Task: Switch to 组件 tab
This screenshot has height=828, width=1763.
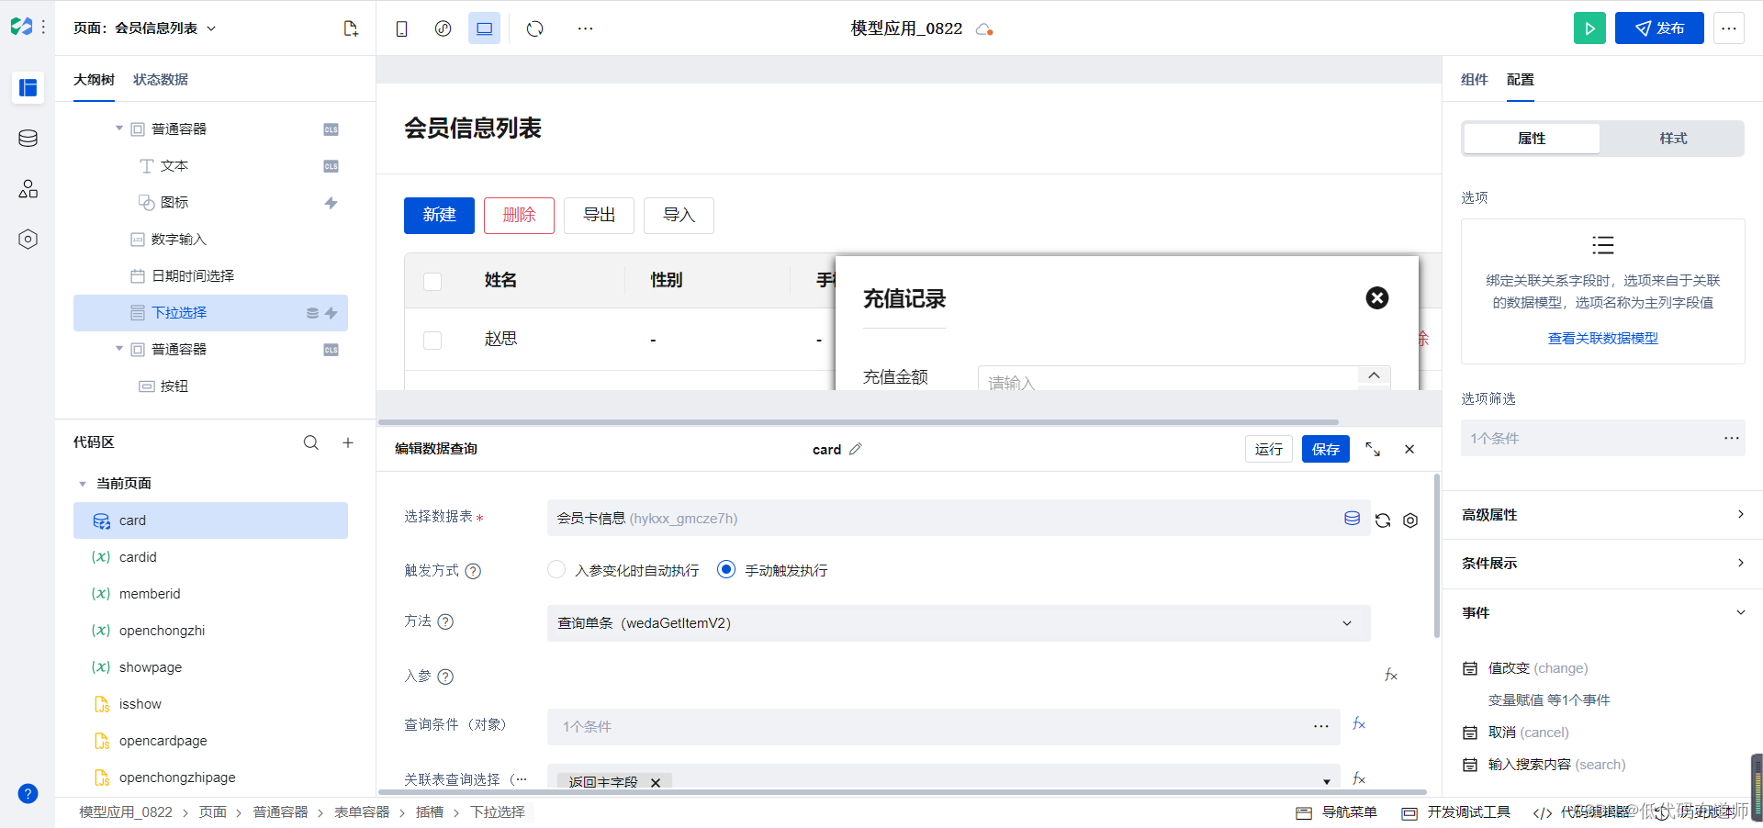Action: (1474, 80)
